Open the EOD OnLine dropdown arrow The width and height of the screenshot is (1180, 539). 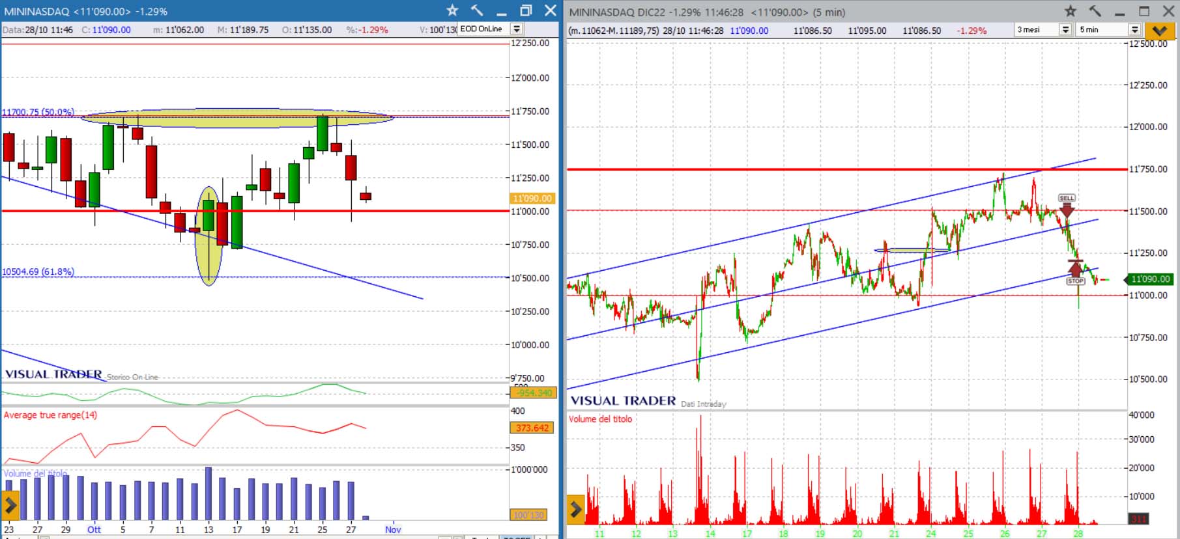517,29
